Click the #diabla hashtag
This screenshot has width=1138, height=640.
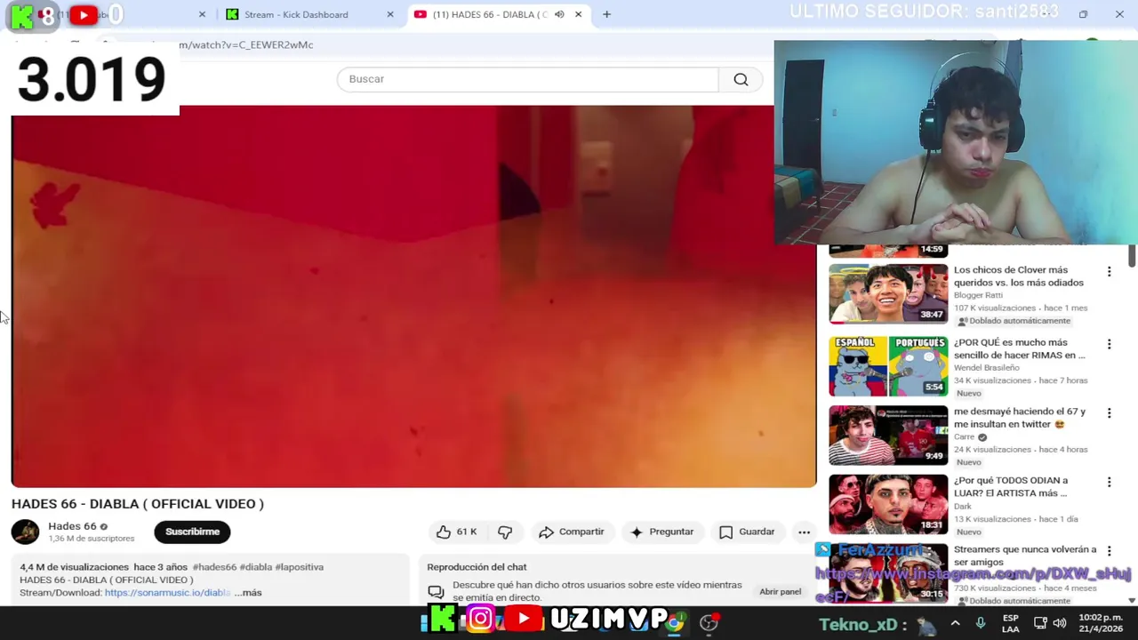coord(256,567)
